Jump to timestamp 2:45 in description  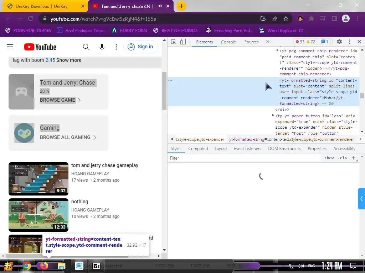coord(50,60)
